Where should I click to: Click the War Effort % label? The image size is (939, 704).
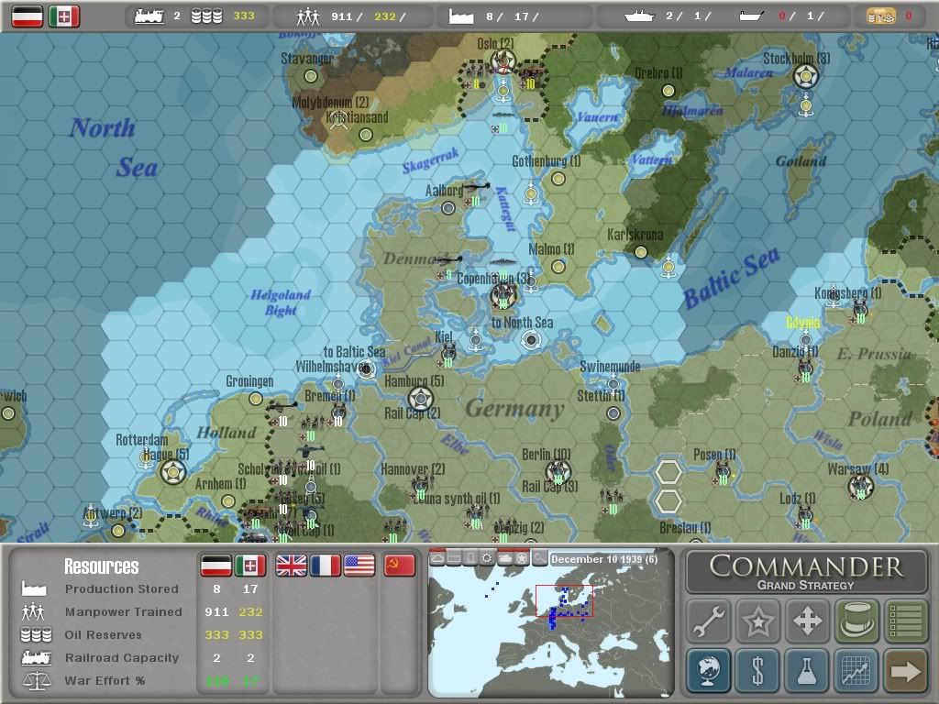click(105, 680)
